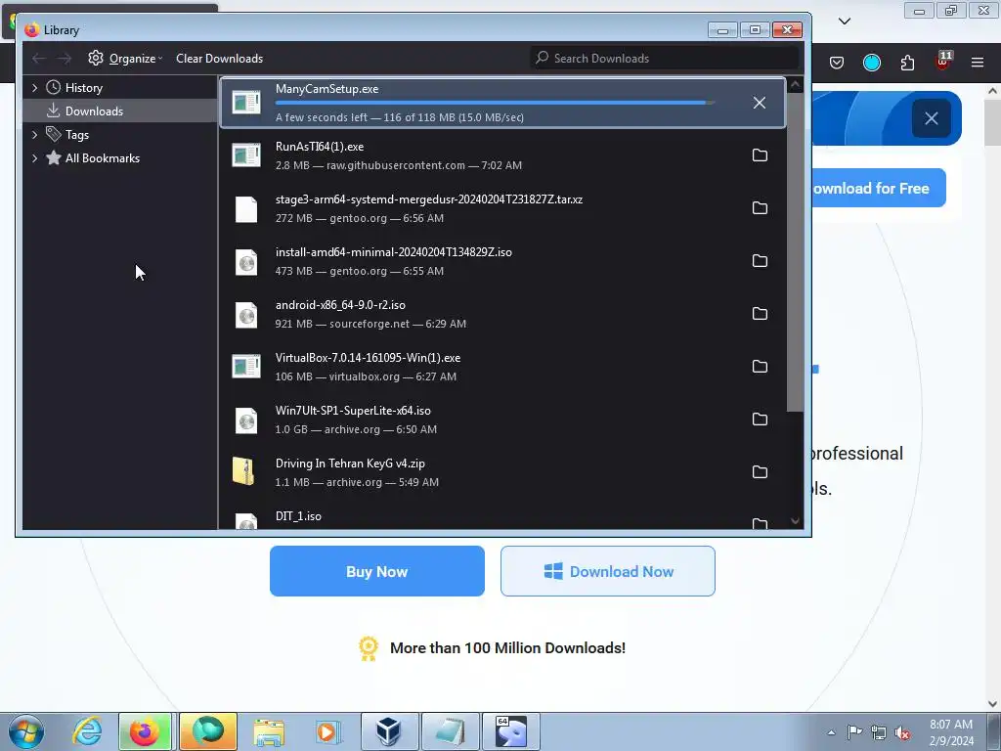Click Buy Now on the ManyCam page
The image size is (1001, 751).
pos(376,571)
